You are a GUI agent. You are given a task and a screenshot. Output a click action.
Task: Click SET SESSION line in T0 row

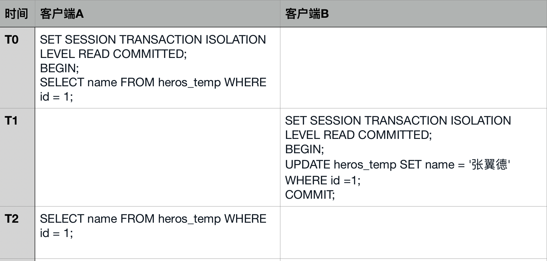(x=153, y=40)
